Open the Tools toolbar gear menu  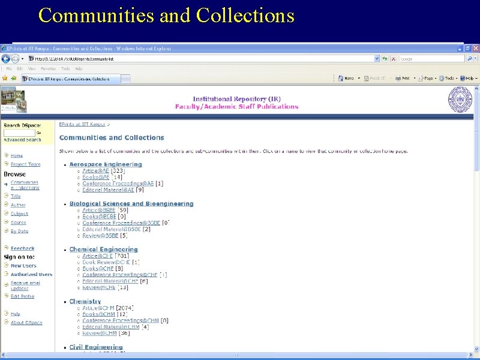[448, 79]
